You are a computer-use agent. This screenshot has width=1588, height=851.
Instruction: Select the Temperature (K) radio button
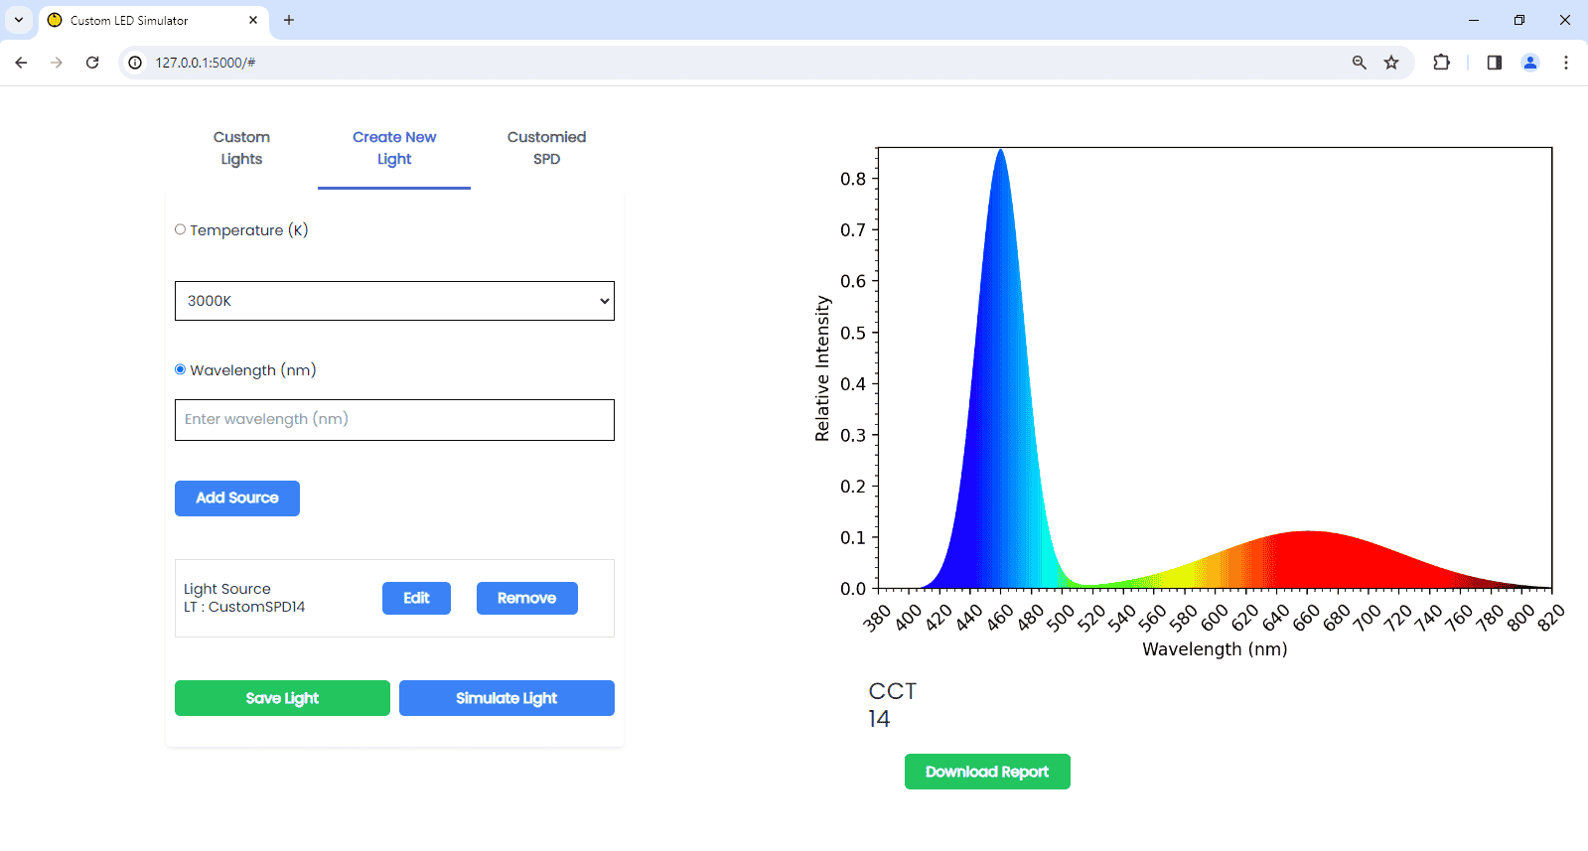point(181,229)
